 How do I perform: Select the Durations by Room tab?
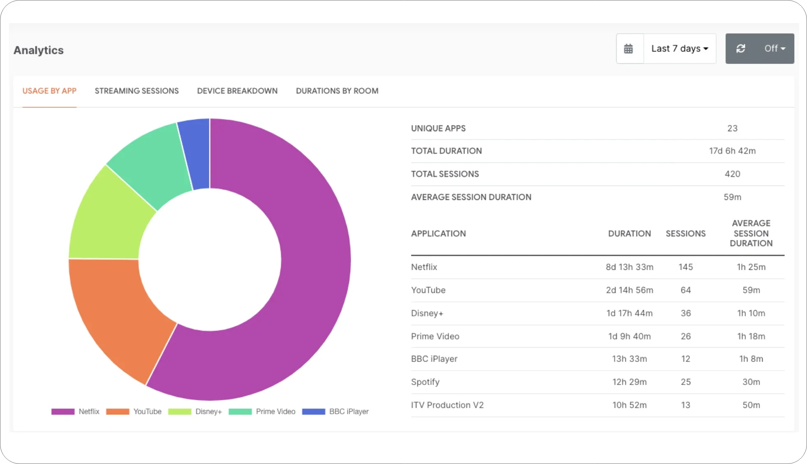(337, 91)
